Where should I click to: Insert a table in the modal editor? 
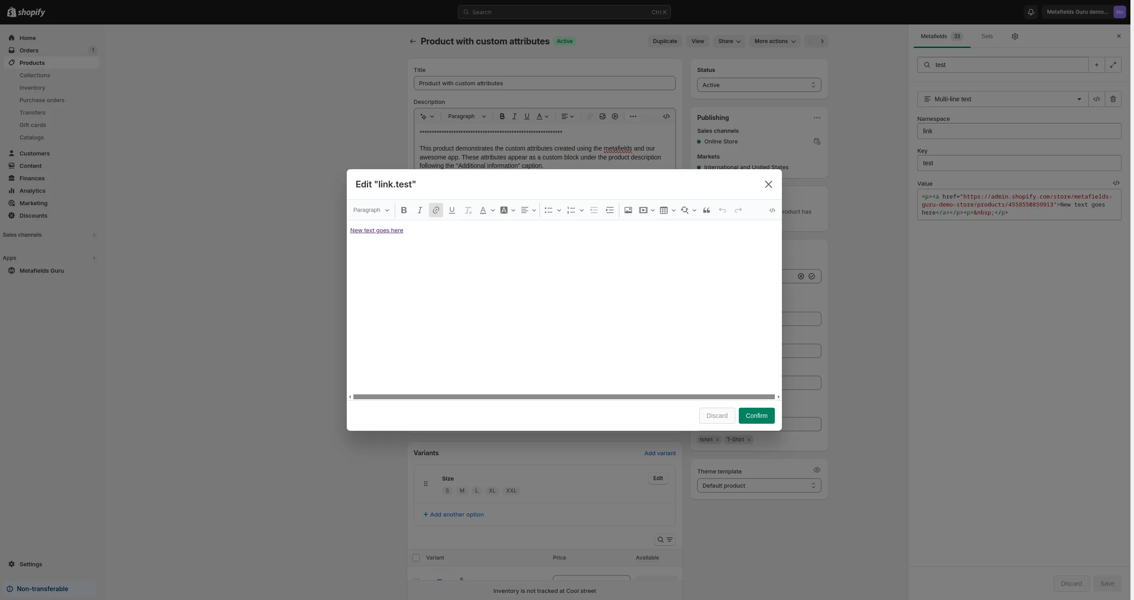tap(664, 210)
